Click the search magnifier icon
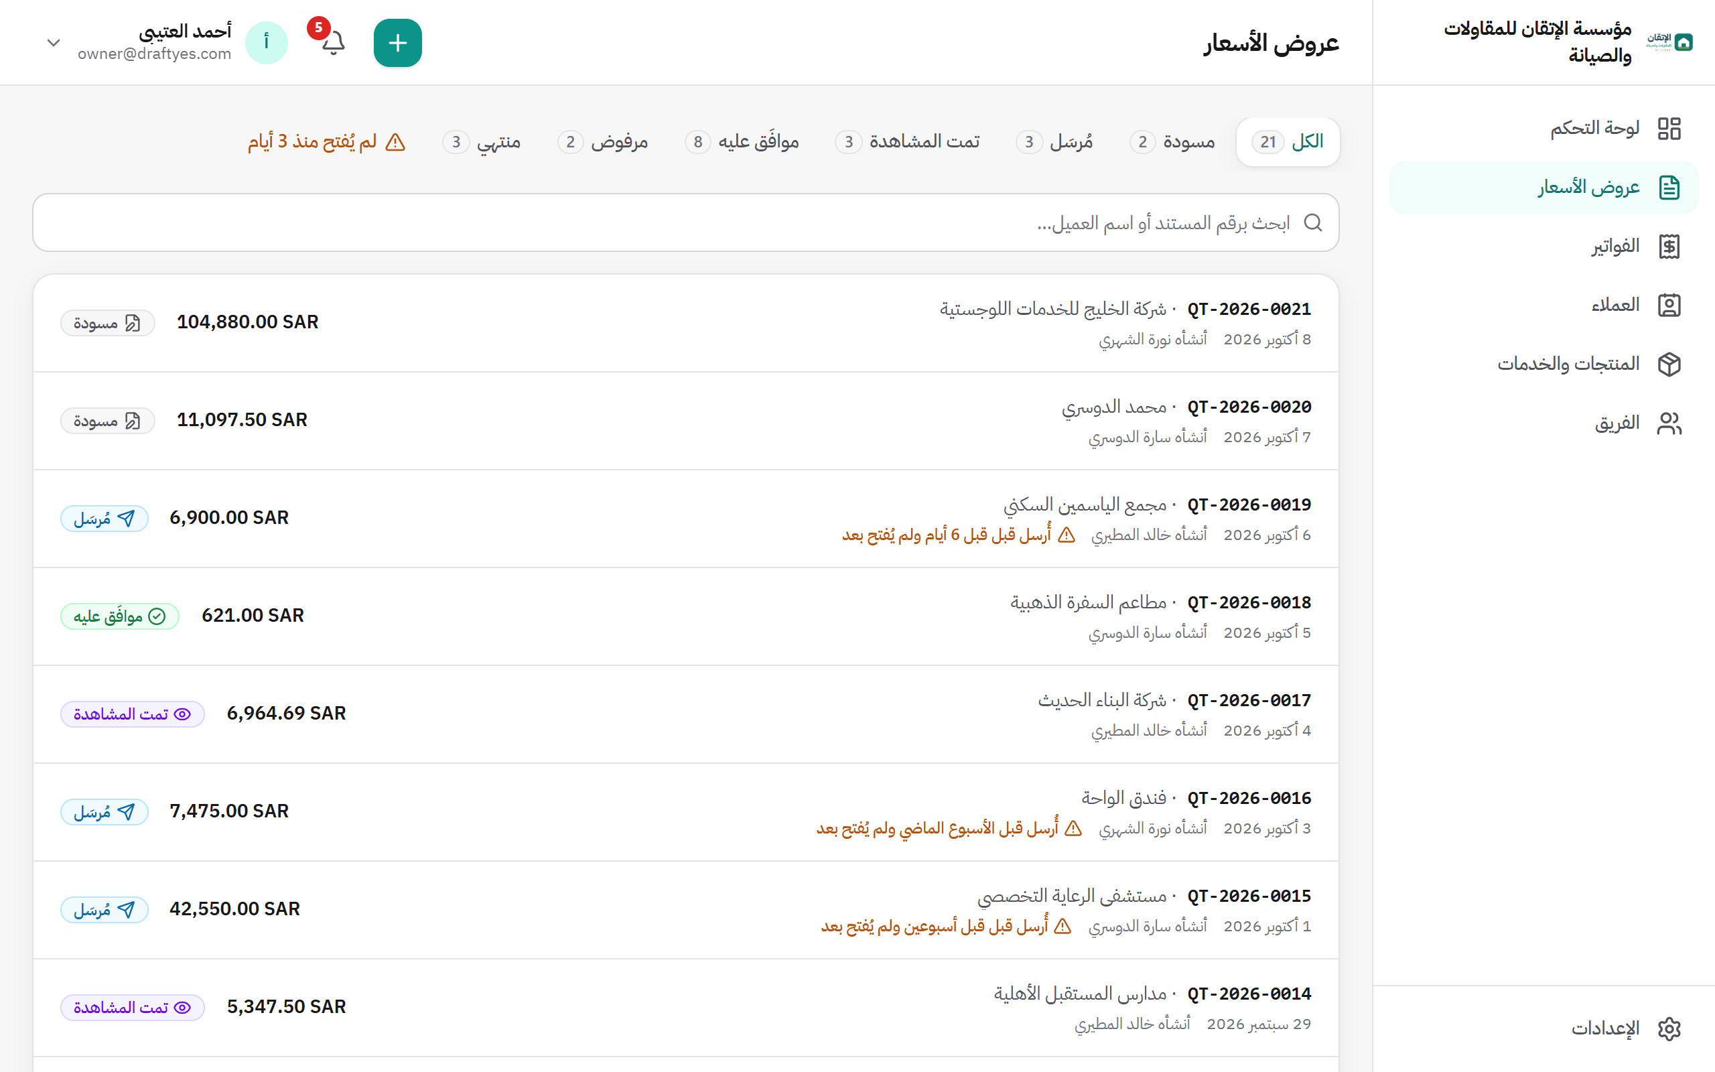The height and width of the screenshot is (1072, 1715). pos(1313,222)
